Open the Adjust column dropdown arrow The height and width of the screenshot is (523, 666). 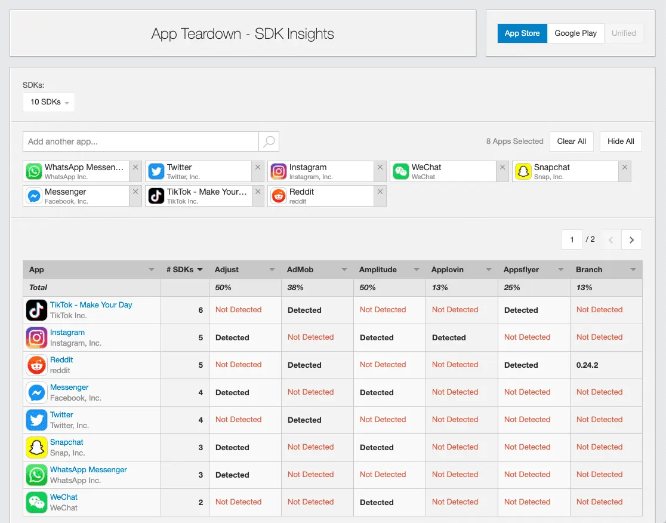272,270
